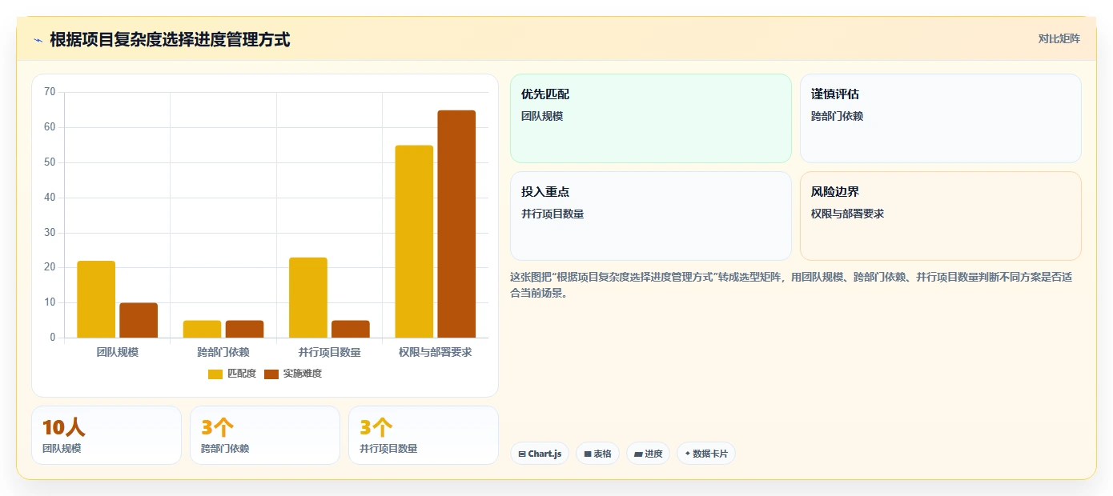Select the 3个 并行项目数量 stat card
The image size is (1113, 496).
coord(424,435)
